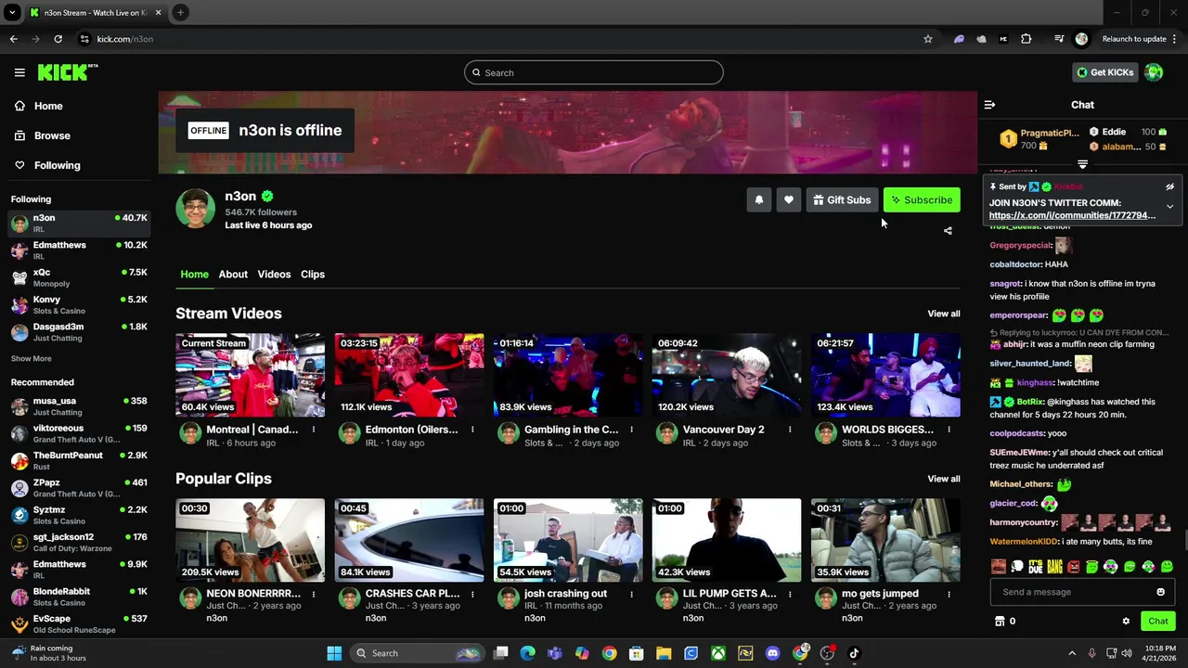Collapse the chat panel with arrow icon

[x=989, y=105]
